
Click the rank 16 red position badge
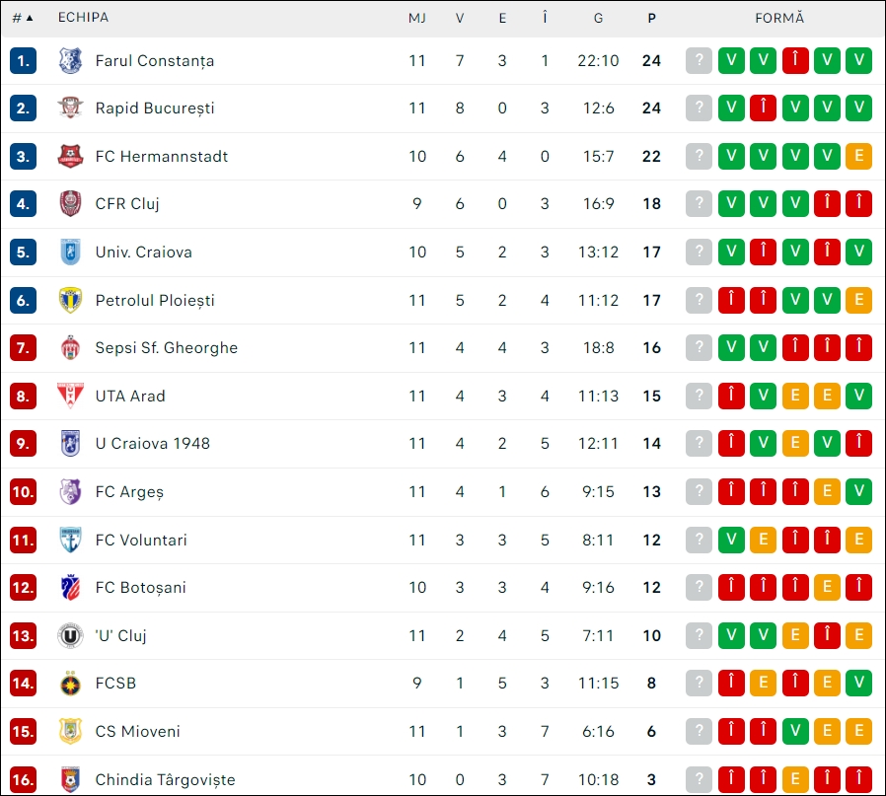23,779
